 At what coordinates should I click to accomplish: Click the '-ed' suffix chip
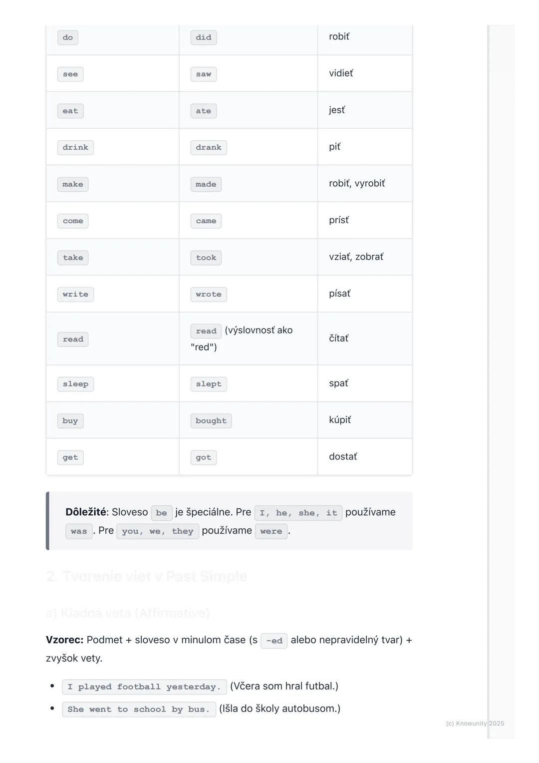pyautogui.click(x=274, y=641)
